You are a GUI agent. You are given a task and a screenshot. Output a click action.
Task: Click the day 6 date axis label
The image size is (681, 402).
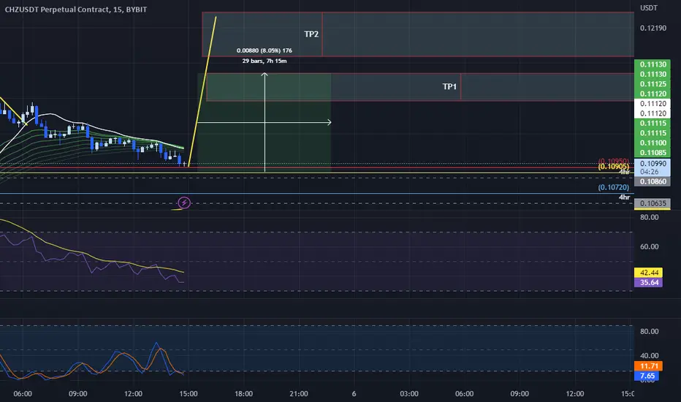(x=354, y=394)
